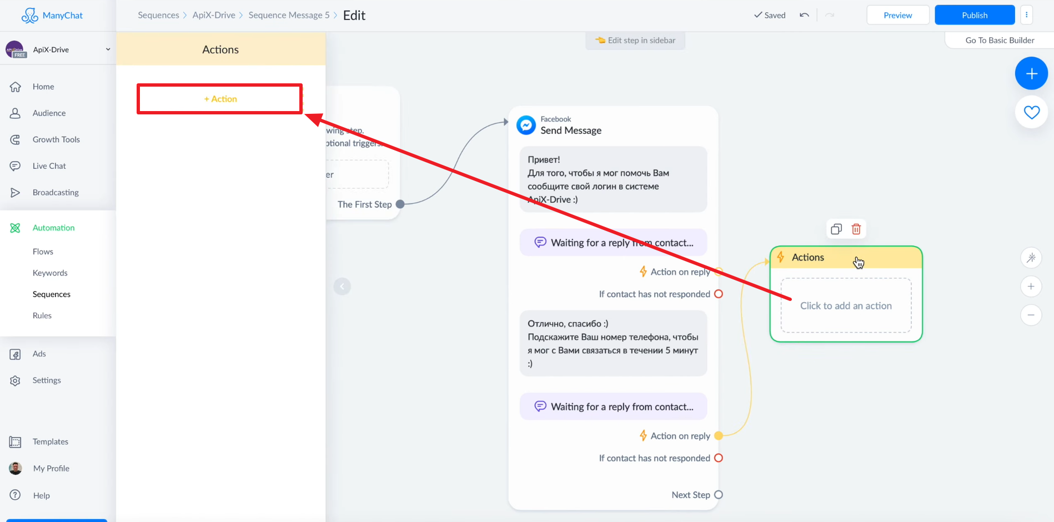The image size is (1054, 522).
Task: Click the blue plus add-step button
Action: (1031, 73)
